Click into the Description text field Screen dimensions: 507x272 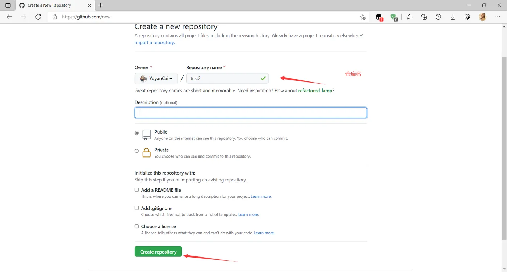point(251,113)
